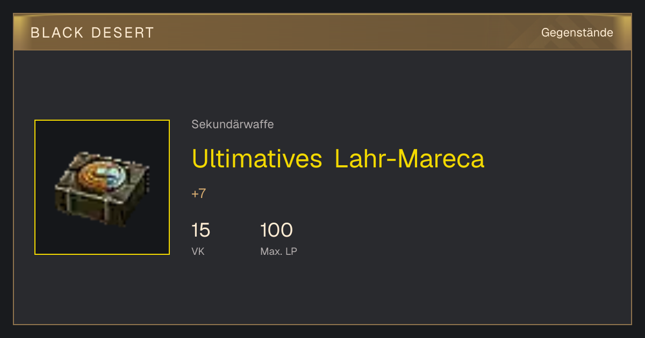
Task: Open the Ultimatives Lahr-Mareca title
Action: [x=338, y=158]
